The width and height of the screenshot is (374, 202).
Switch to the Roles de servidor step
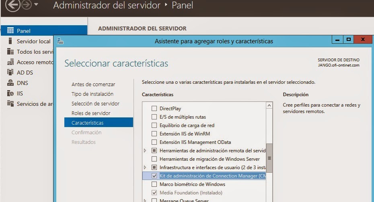(91, 113)
